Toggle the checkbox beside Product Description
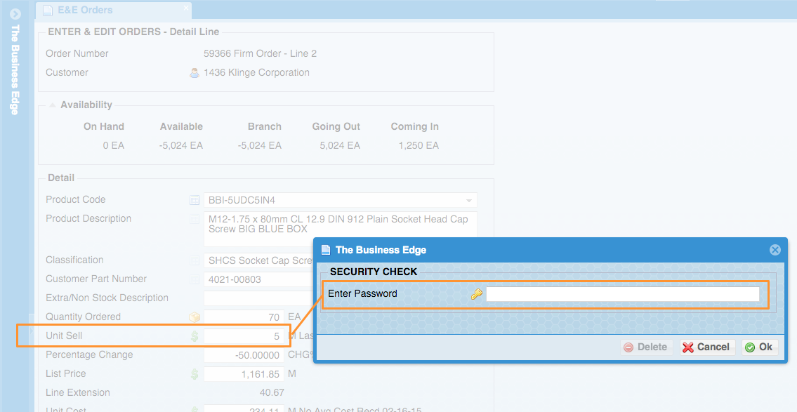797x412 pixels. [x=195, y=219]
